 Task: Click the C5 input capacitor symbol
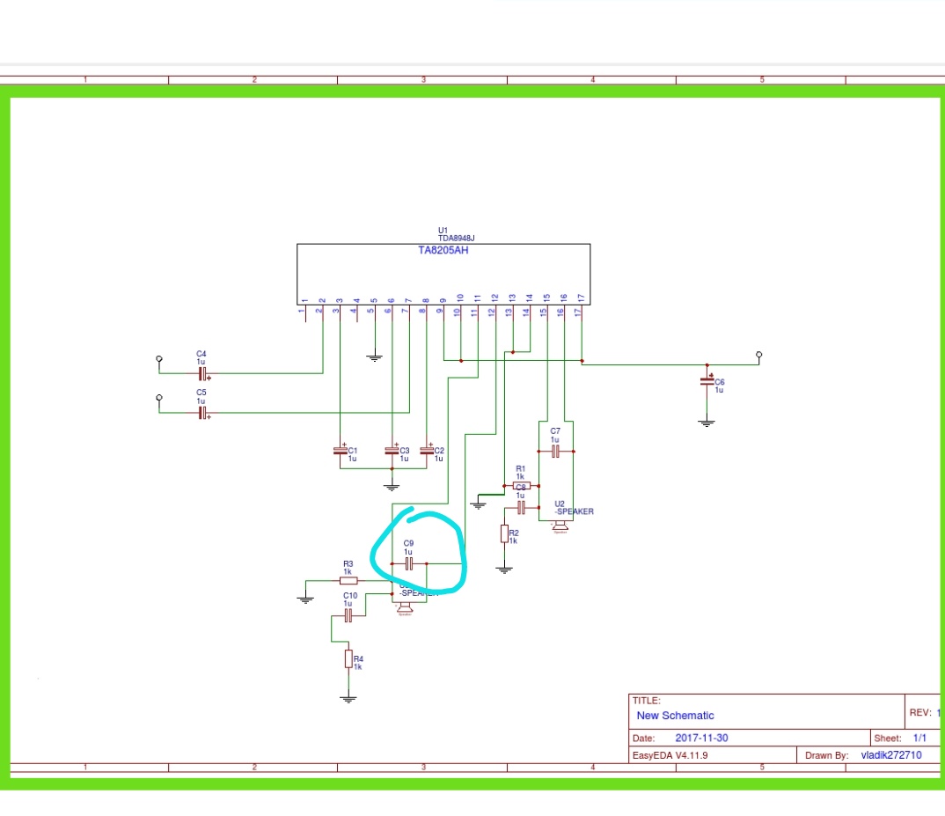point(202,412)
